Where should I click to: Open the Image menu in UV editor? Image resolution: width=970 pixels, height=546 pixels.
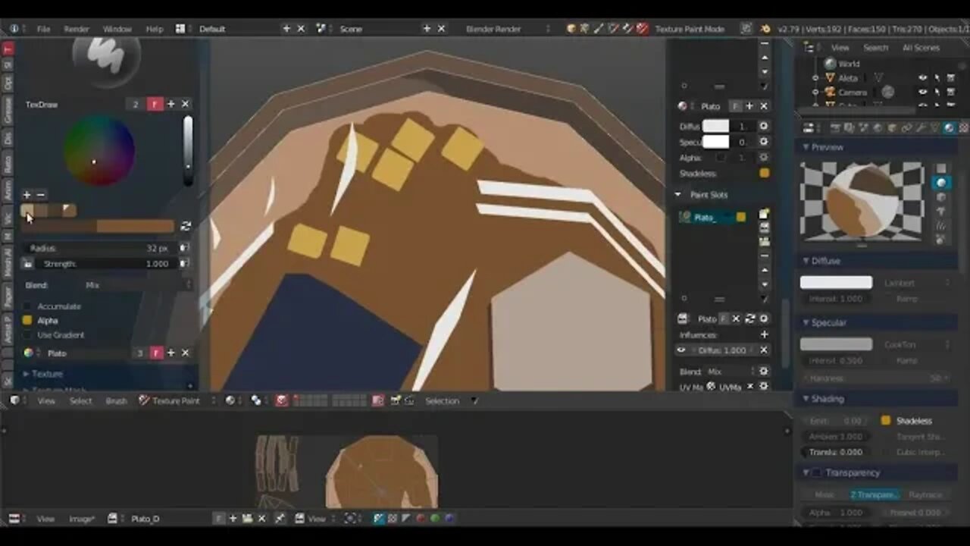pyautogui.click(x=81, y=519)
